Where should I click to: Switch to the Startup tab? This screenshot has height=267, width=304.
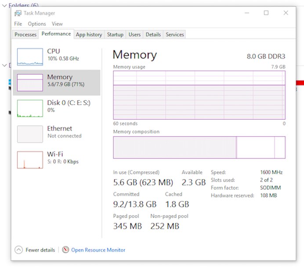(115, 35)
